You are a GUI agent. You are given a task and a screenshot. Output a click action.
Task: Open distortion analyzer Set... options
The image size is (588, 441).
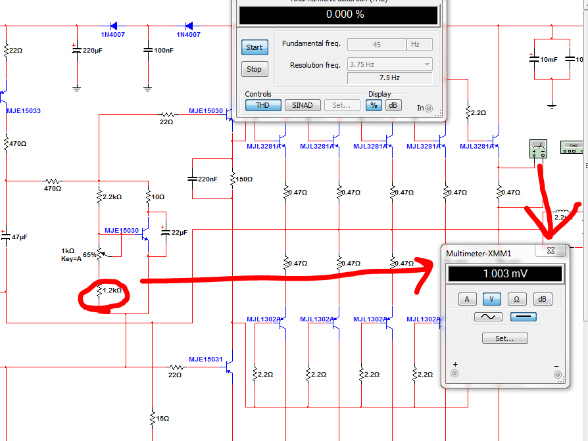point(341,105)
